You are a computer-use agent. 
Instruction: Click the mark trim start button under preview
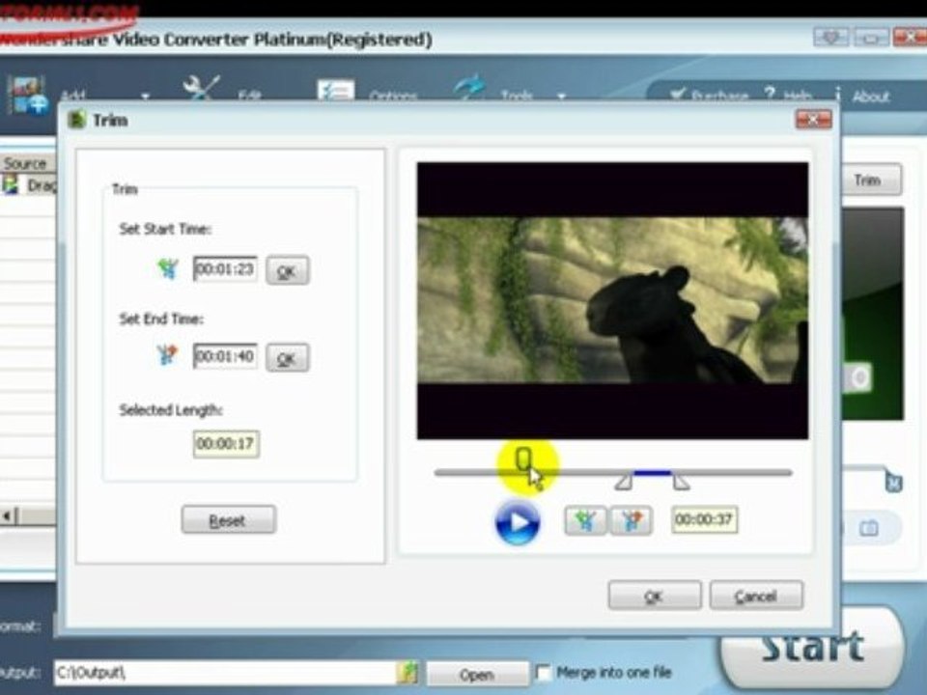coord(585,520)
